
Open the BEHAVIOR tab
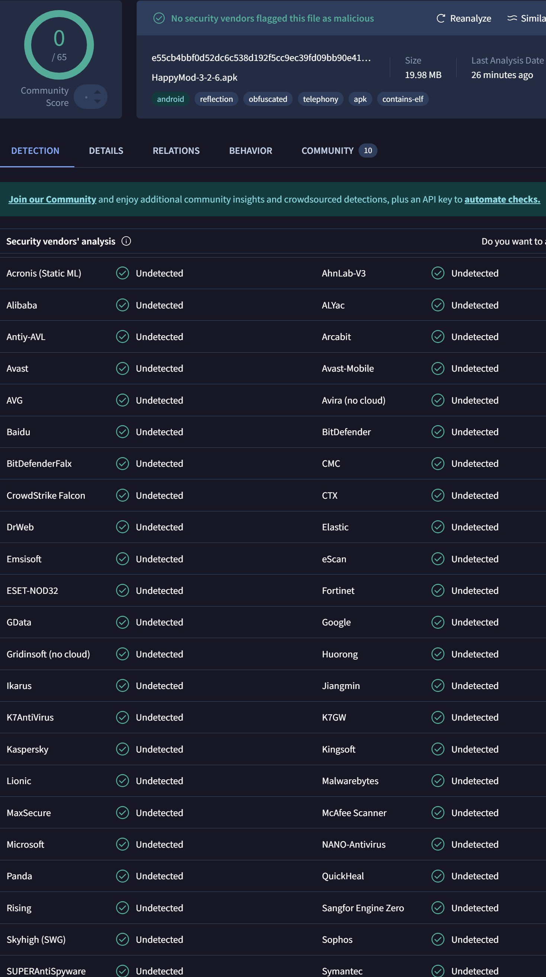tap(251, 151)
